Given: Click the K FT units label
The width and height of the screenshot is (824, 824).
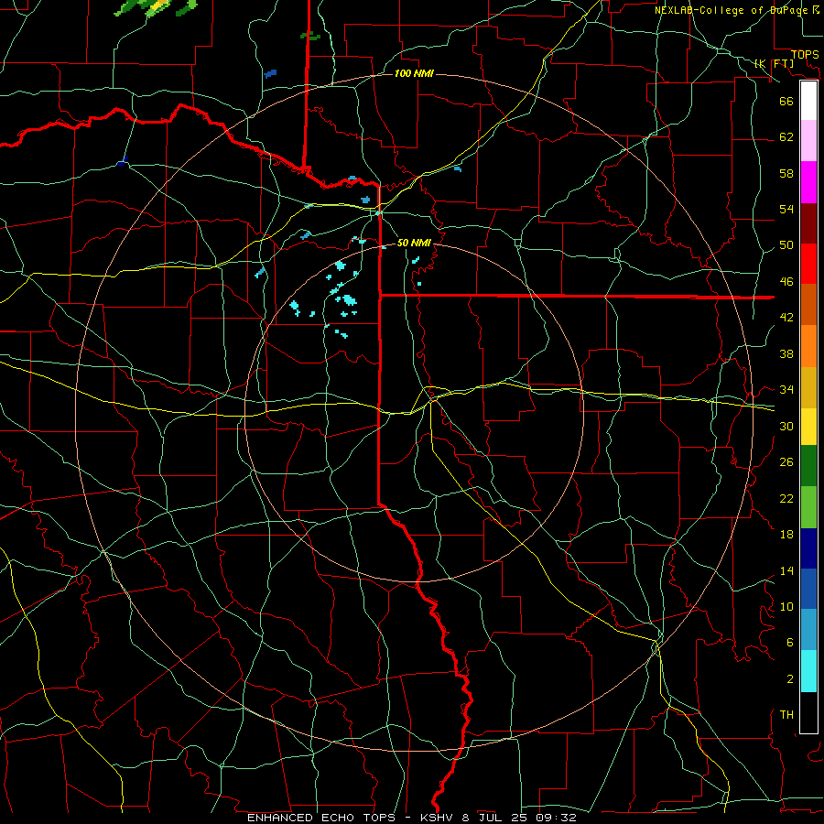Looking at the screenshot, I should (774, 64).
